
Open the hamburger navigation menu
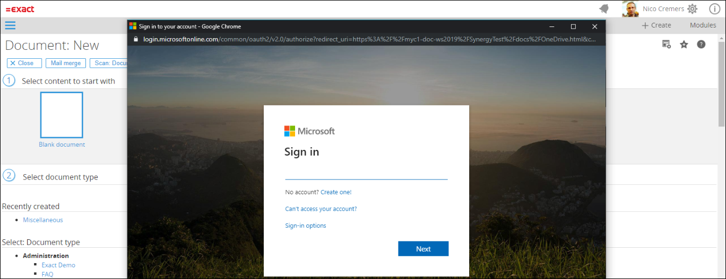10,25
